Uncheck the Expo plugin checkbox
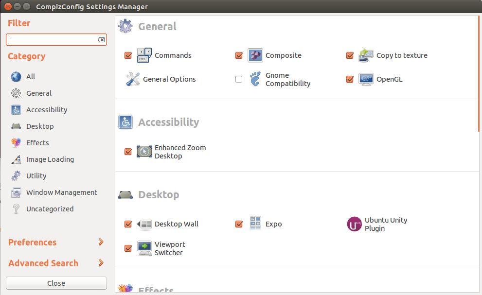The image size is (482, 295). [x=239, y=224]
